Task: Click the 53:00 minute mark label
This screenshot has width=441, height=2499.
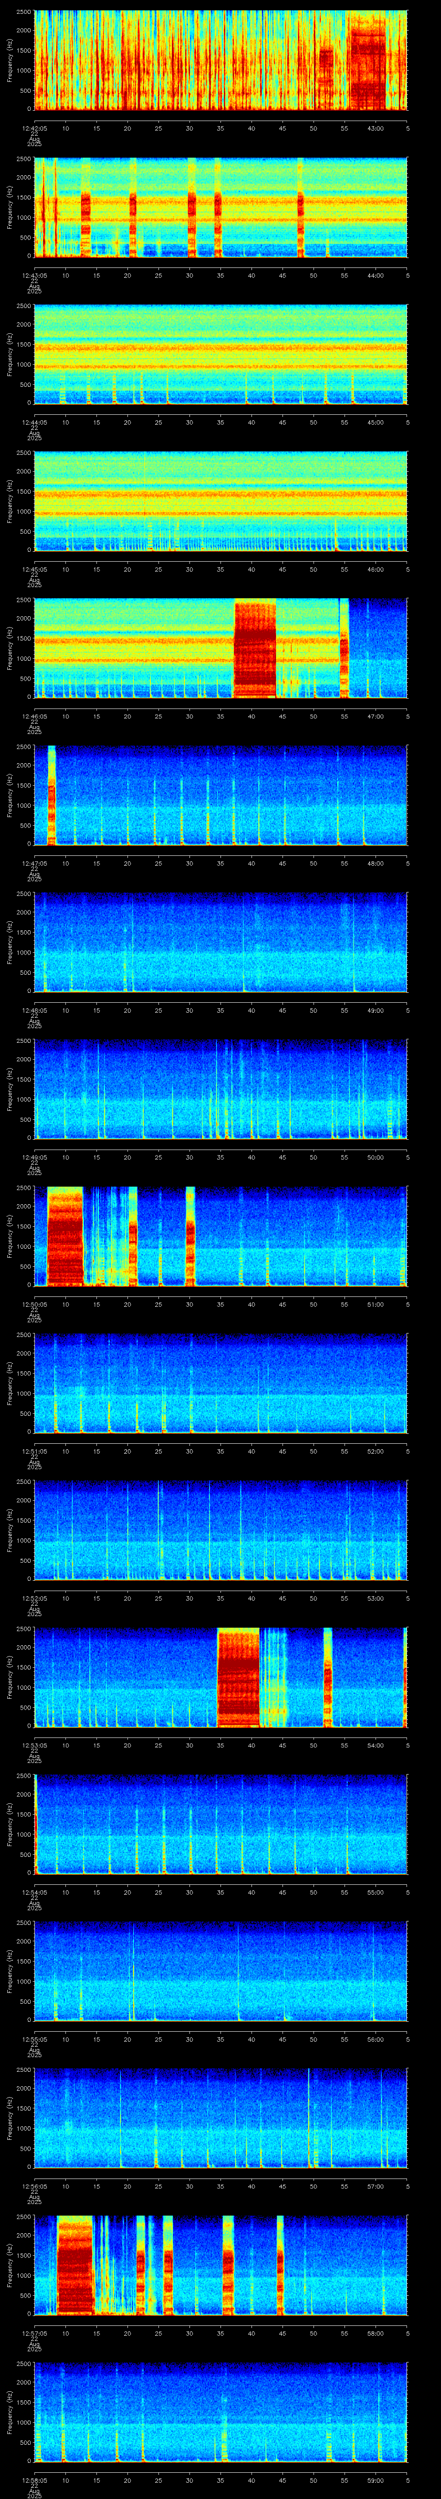Action: pos(376,1599)
